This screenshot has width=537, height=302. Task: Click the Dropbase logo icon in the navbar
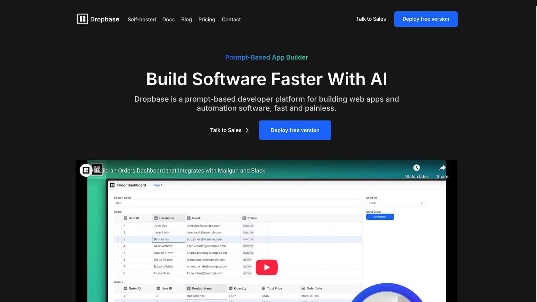point(83,19)
